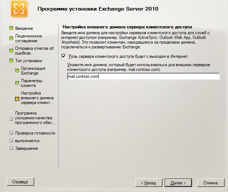Select the Параметры клиента step label
Viewport: 228px width, 192px height.
pyautogui.click(x=32, y=83)
